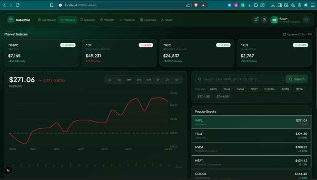Screen dimensions: 317x180
Task: Open the AI Coach nav item
Action: (x=88, y=20)
